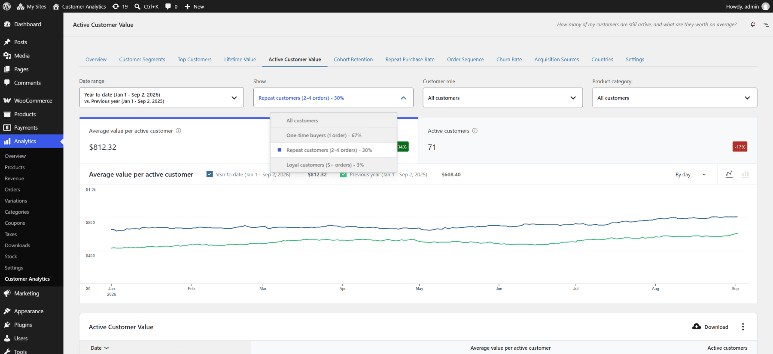773x354 pixels.
Task: Select All customers option in Show list
Action: tap(333, 121)
